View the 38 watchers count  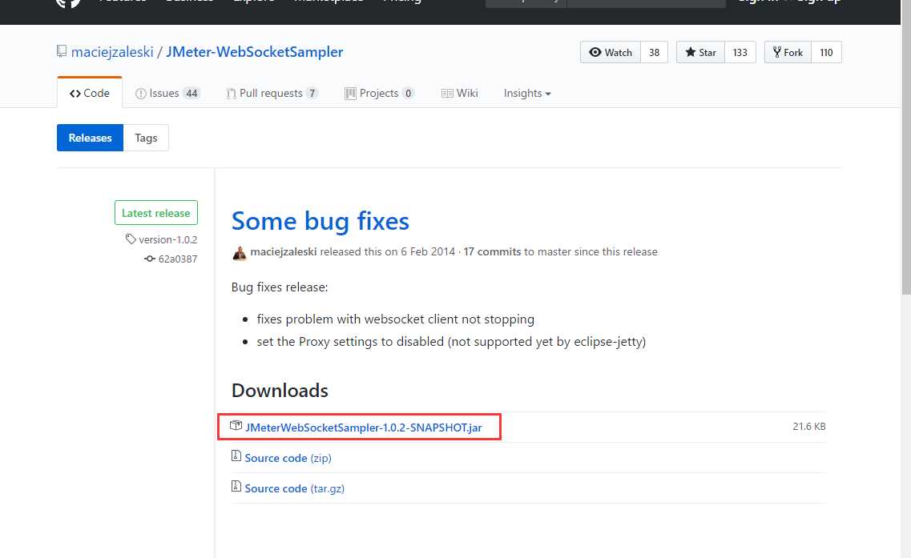[x=654, y=52]
